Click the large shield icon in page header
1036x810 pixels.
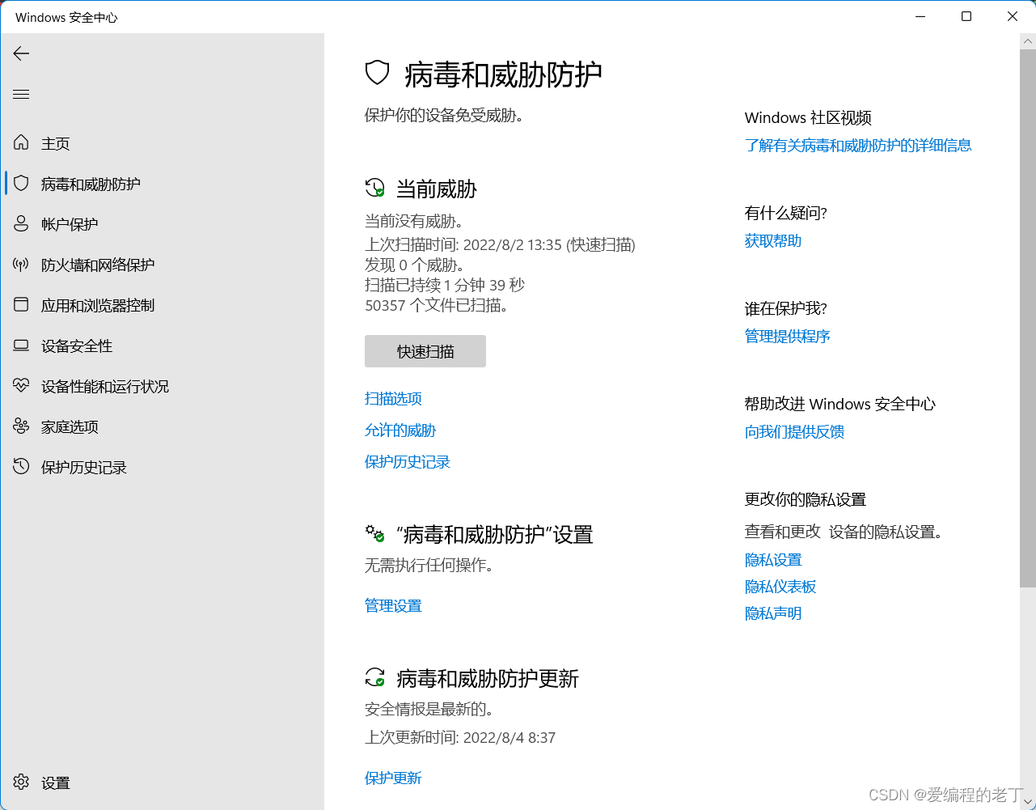pyautogui.click(x=378, y=74)
